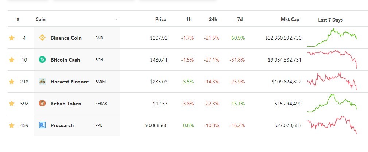Sort by the 7d change column
The image size is (368, 152).
pyautogui.click(x=240, y=19)
